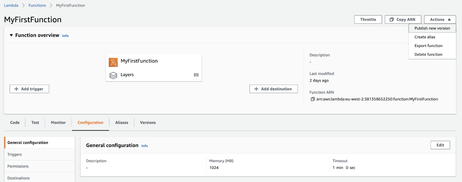Image resolution: width=462 pixels, height=182 pixels.
Task: Choose Create alias from Actions menu
Action: click(x=432, y=37)
